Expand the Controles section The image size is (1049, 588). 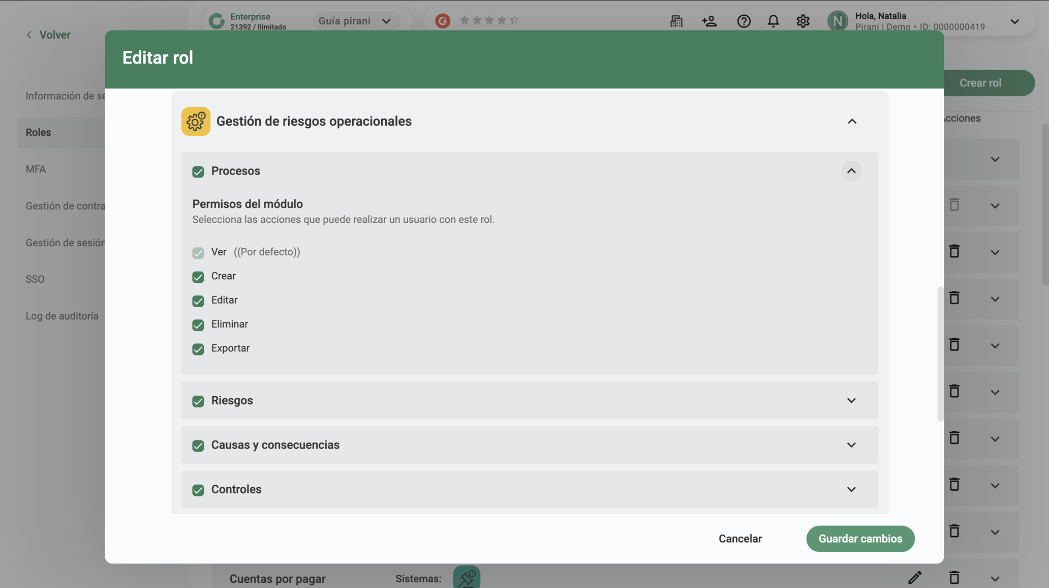851,489
